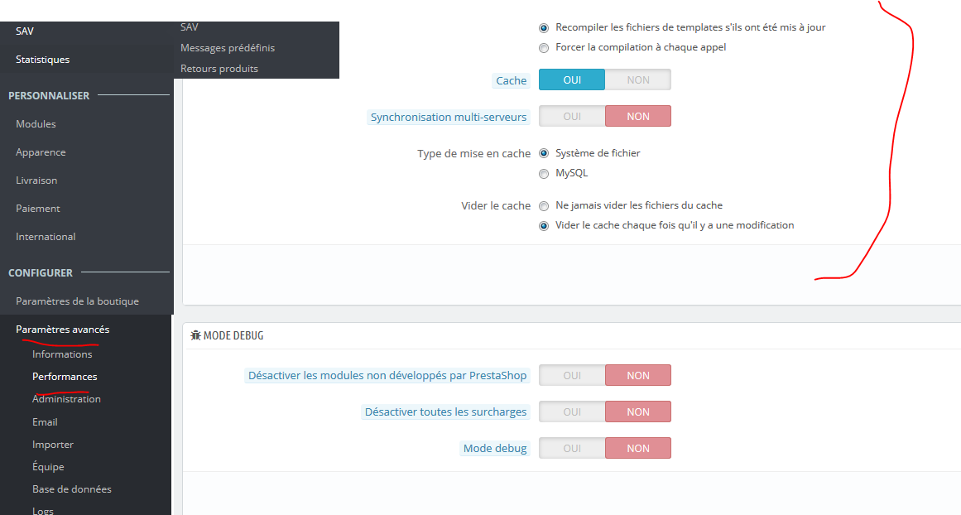
Task: Click SAV entry in the flyout submenu
Action: coord(189,27)
